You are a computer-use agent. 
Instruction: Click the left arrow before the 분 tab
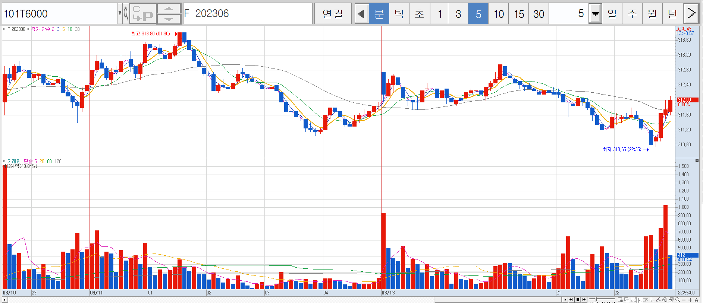[x=361, y=14]
